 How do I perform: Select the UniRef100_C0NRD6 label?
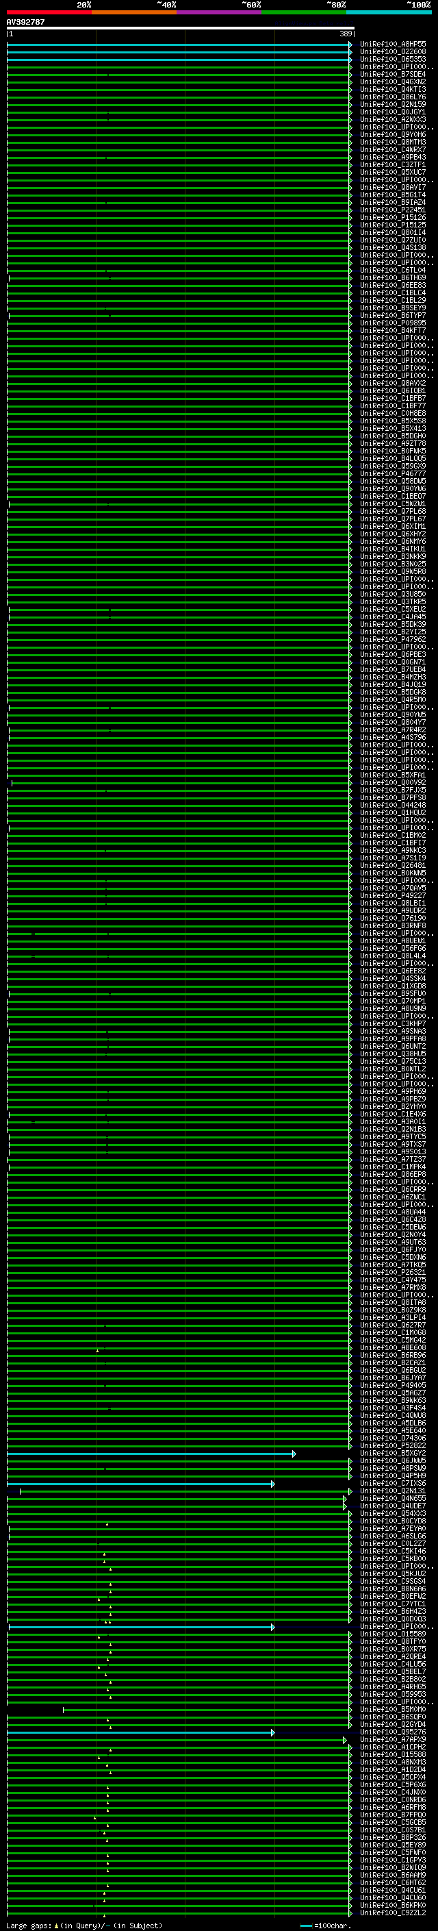(x=393, y=1799)
